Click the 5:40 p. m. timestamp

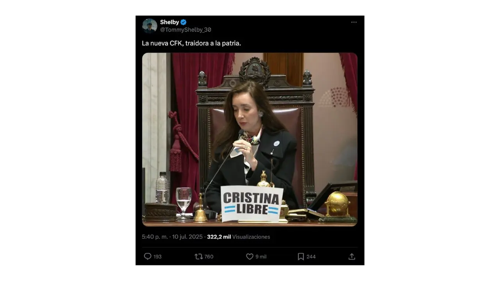[155, 237]
